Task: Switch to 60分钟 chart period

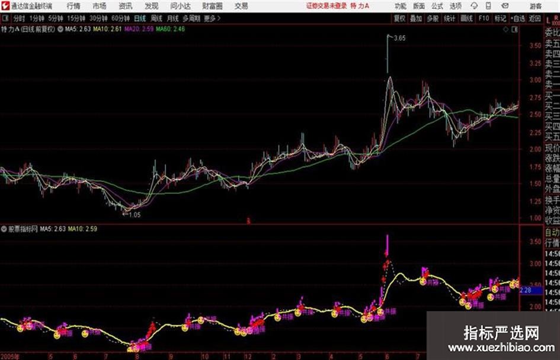Action: click(x=120, y=18)
